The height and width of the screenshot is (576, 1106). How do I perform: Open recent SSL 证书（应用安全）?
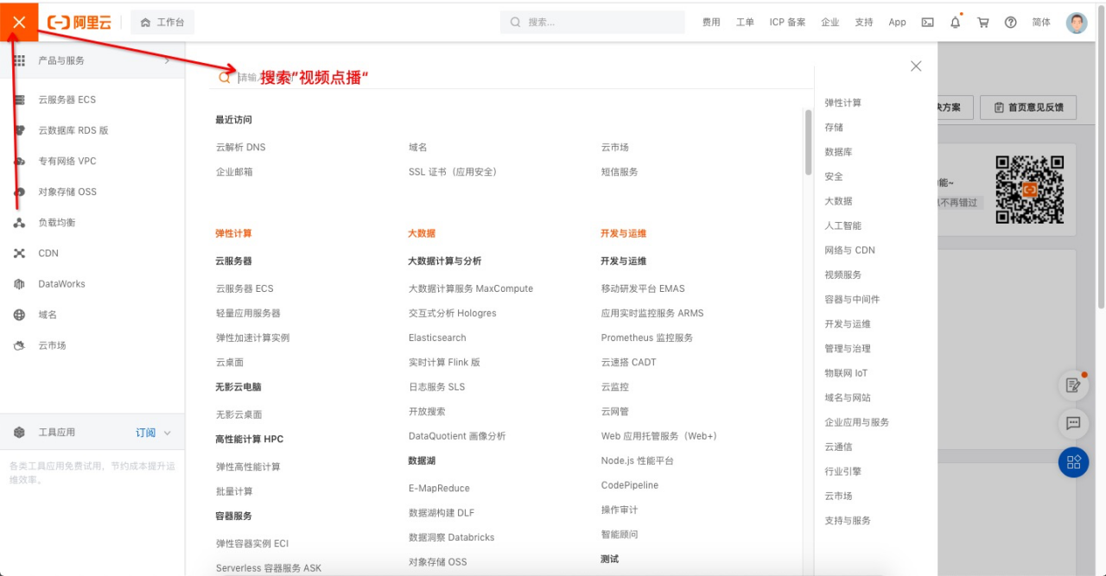pos(453,172)
